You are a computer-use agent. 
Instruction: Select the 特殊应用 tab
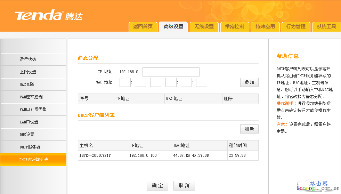pos(265,27)
